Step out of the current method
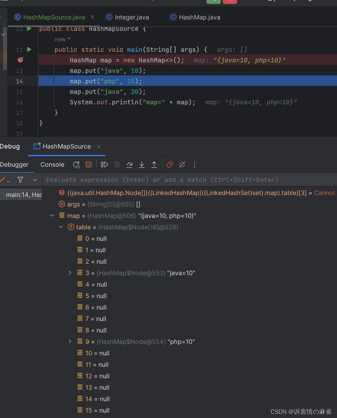This screenshot has height=418, width=337. (x=154, y=164)
